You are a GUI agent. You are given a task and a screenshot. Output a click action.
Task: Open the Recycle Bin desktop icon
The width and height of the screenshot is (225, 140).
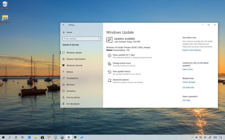pyautogui.click(x=5, y=5)
